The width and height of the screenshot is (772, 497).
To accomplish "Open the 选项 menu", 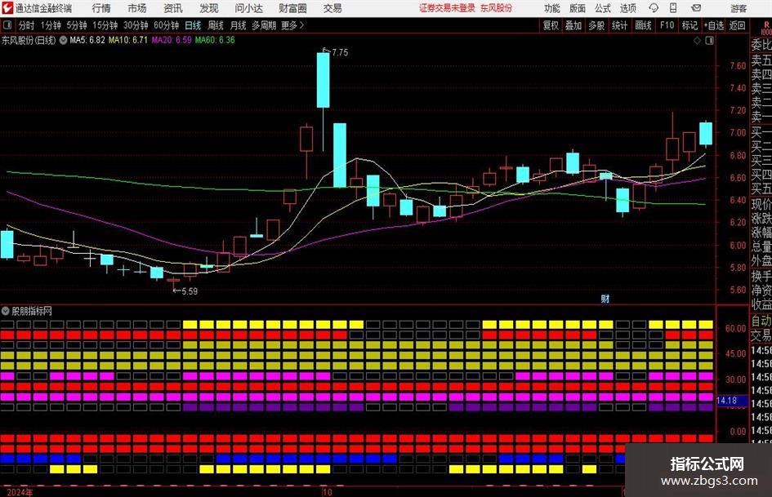I will 627,8.
